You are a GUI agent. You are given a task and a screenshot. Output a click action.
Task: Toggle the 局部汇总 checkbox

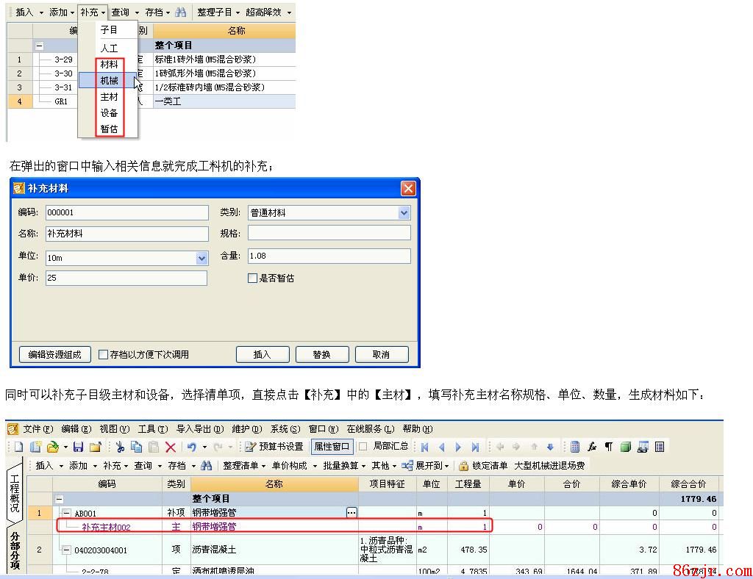(x=363, y=447)
